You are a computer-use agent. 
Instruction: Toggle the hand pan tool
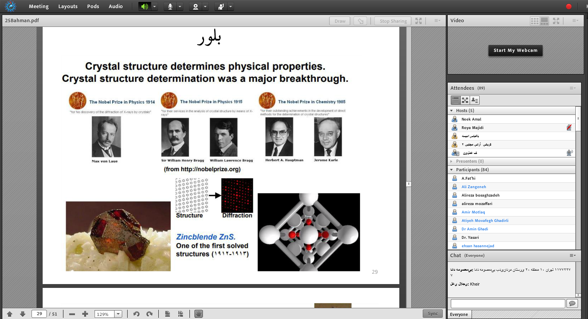[198, 314]
